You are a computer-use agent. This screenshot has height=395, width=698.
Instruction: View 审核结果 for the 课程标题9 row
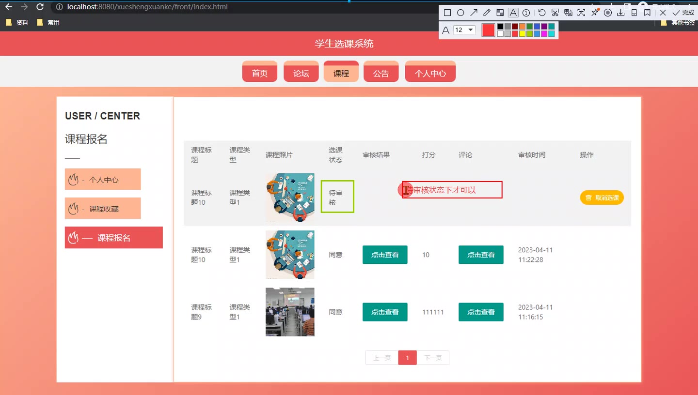385,312
